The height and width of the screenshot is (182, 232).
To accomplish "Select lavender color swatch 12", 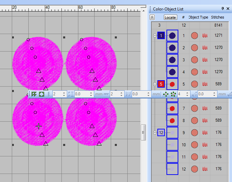I will (x=161, y=132).
